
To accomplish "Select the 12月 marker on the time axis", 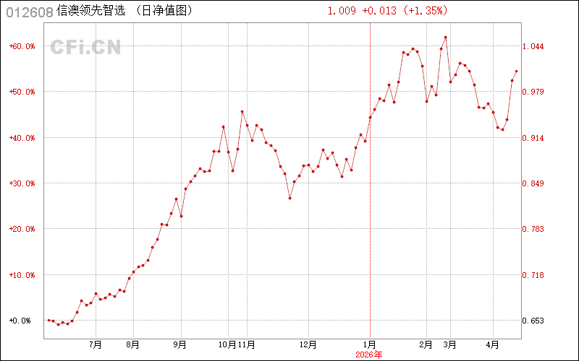I will (308, 344).
